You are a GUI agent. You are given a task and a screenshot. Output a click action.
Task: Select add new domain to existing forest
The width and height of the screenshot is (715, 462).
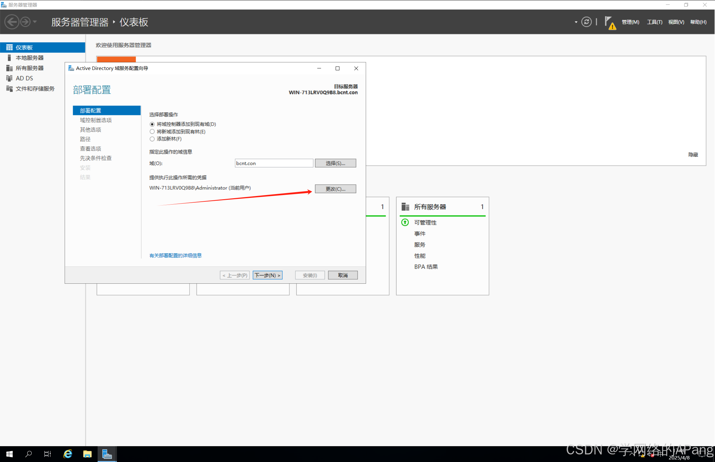tap(152, 132)
